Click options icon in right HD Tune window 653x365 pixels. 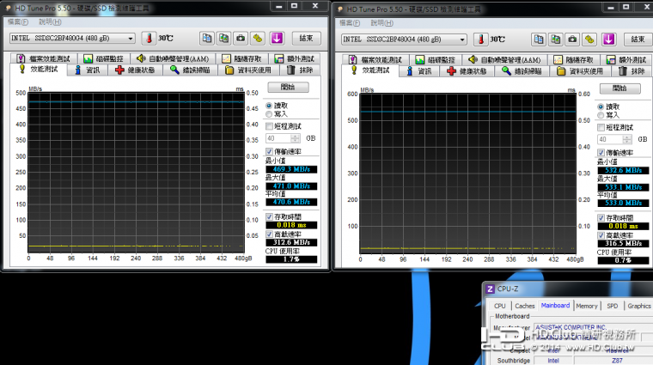(589, 40)
